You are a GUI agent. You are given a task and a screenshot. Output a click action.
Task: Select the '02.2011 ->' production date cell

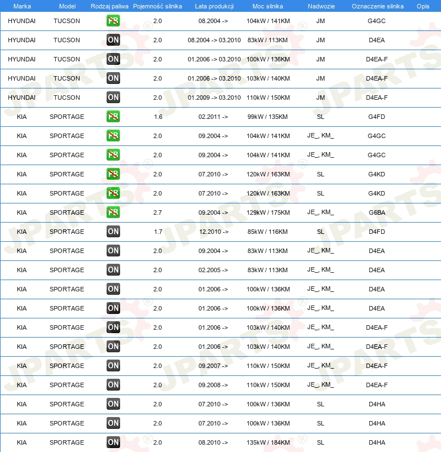213,117
